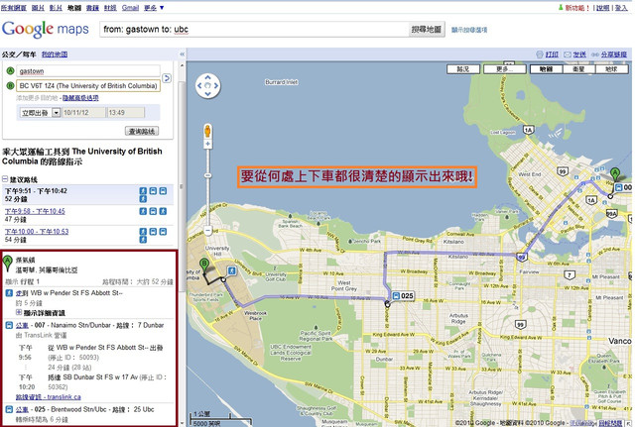Click the UBC destination field

coord(88,86)
